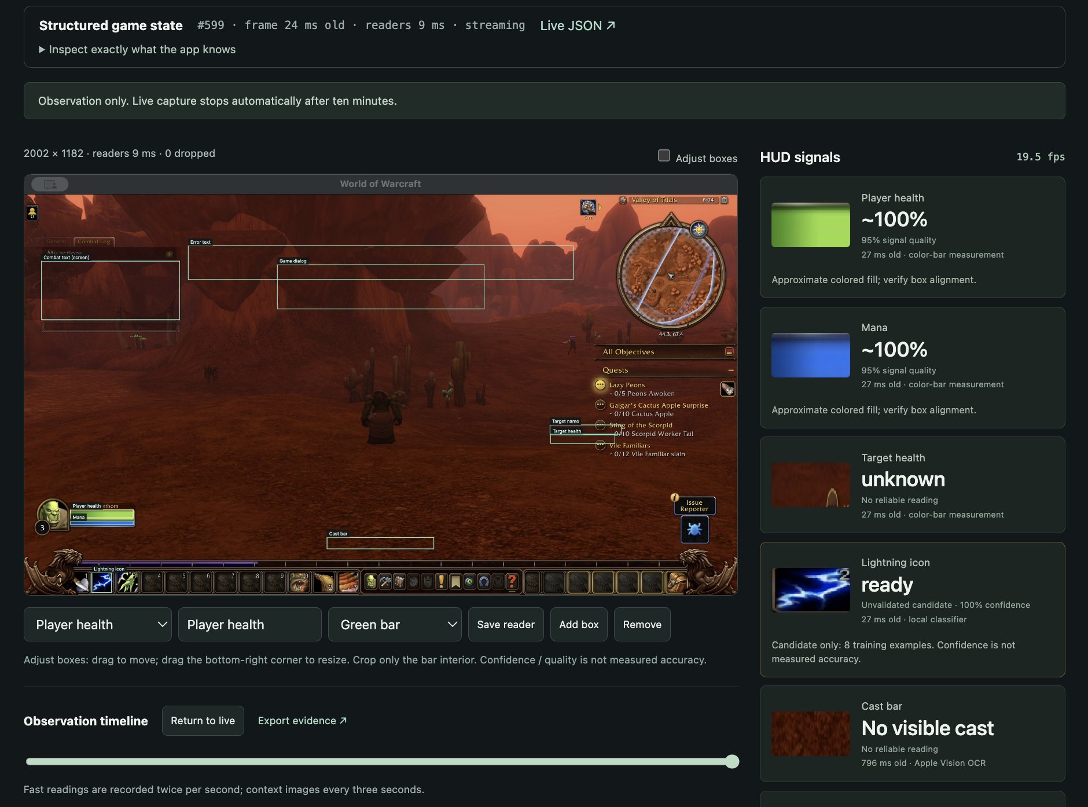Screen dimensions: 1088x807
Task: Click the yellow Lazy Peons quest marker icon
Action: (600, 385)
